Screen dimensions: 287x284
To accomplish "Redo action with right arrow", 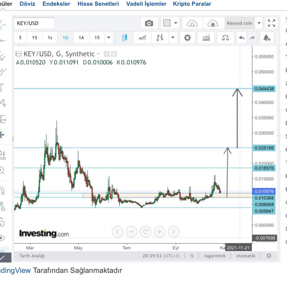I will (x=252, y=38).
